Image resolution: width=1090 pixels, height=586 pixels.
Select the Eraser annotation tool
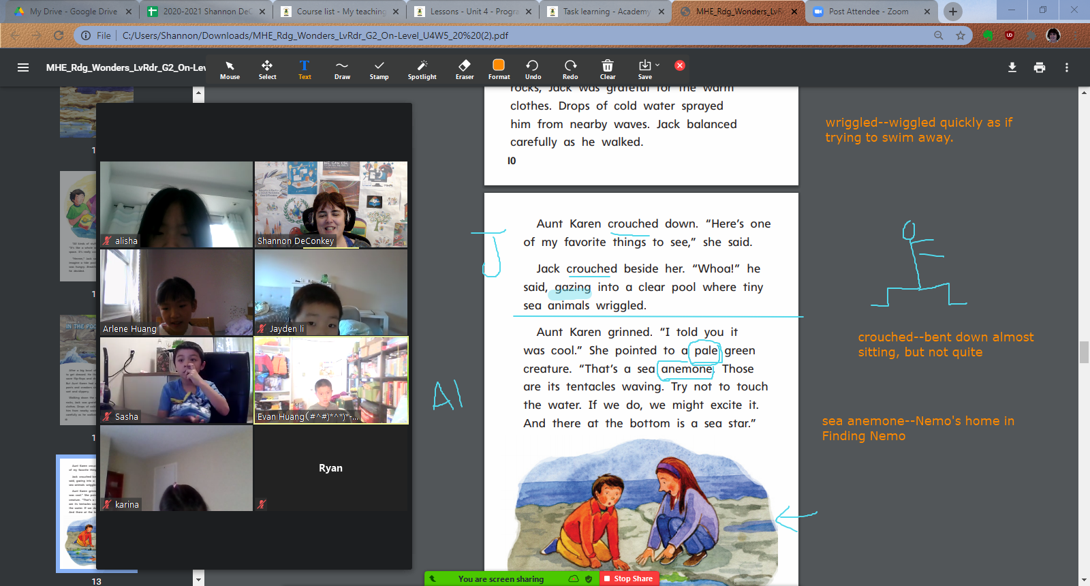coord(465,69)
